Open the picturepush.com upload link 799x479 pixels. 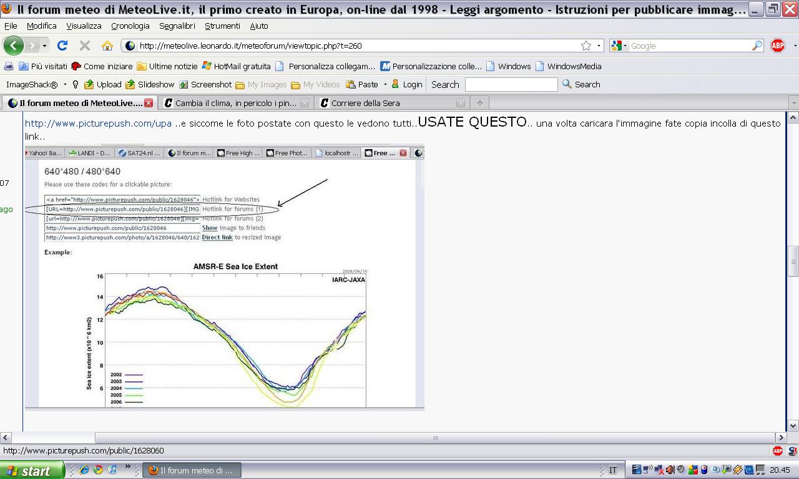click(x=98, y=123)
